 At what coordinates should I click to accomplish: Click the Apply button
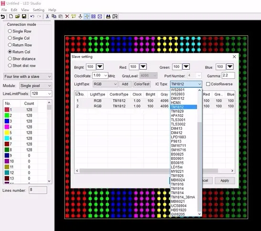[x=225, y=180]
